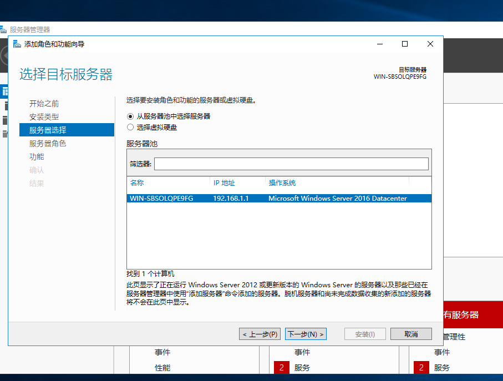
Task: Click the 下一步(N) button
Action: click(306, 333)
